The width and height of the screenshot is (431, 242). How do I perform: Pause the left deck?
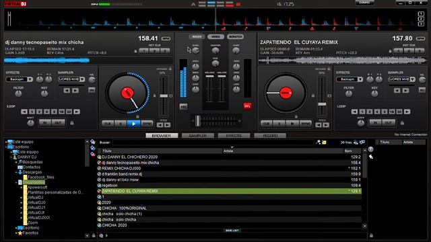pos(121,124)
